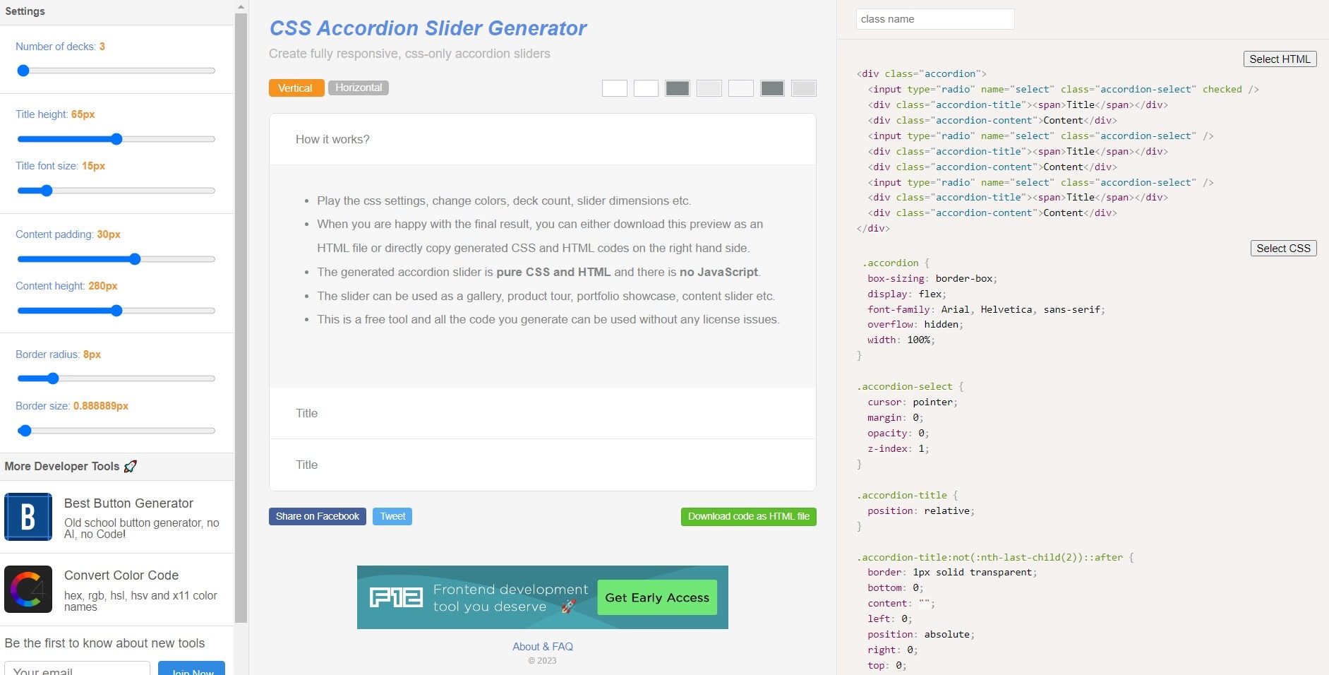This screenshot has width=1329, height=675.
Task: Adjust the Content height slider handle
Action: pos(116,310)
